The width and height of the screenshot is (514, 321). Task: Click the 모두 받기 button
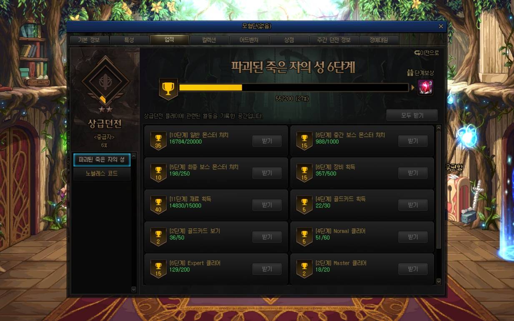[x=412, y=115]
